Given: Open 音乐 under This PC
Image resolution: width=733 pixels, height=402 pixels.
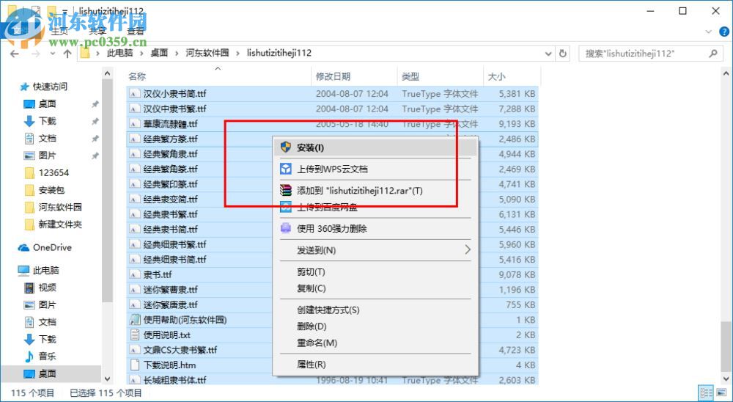Looking at the screenshot, I should [47, 356].
